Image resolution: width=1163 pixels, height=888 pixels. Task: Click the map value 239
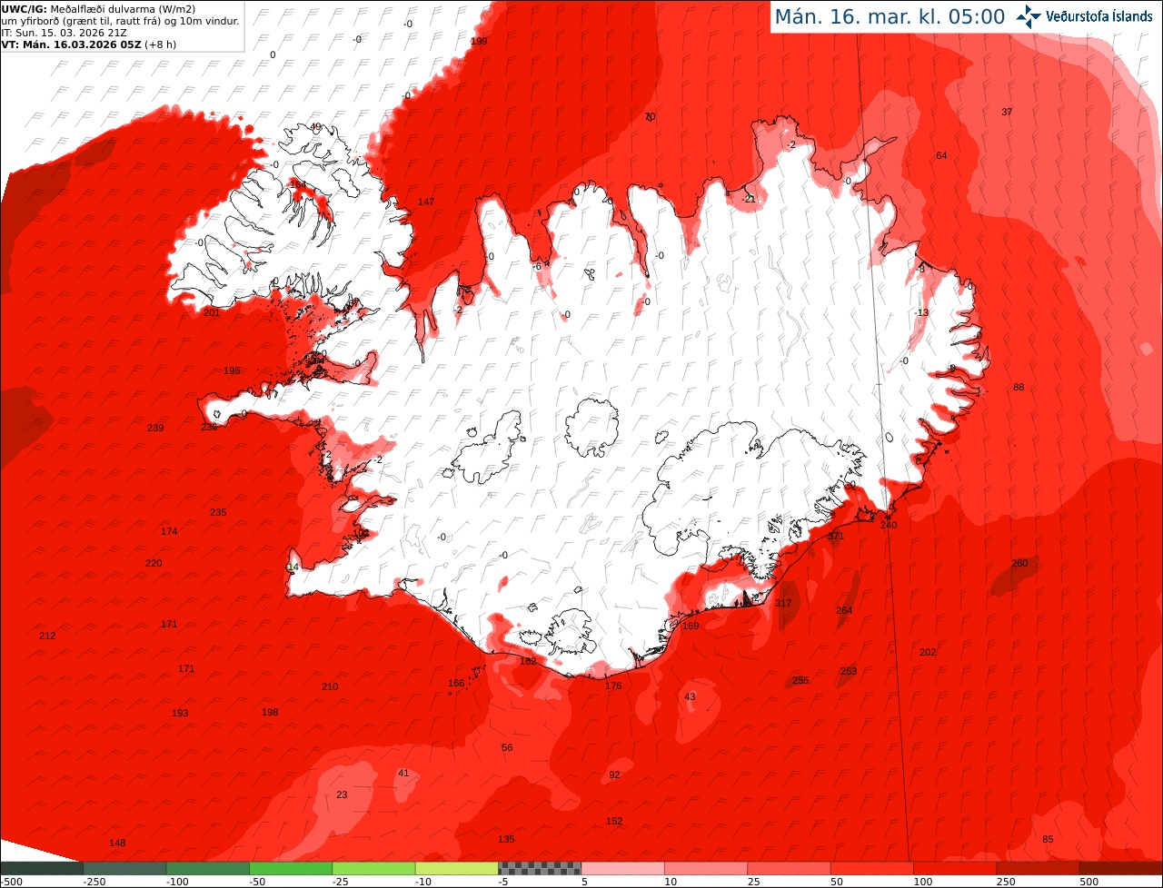coord(155,428)
